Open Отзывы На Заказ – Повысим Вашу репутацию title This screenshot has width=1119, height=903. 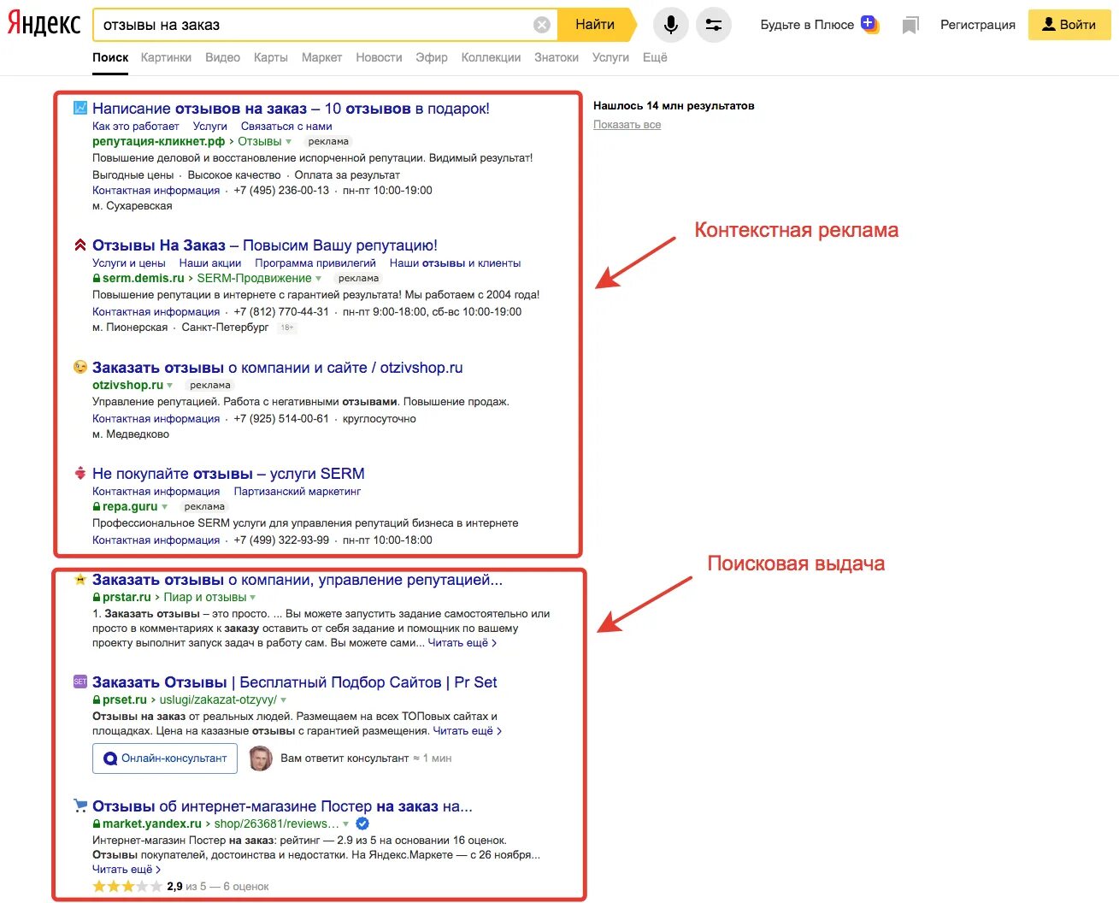[x=265, y=245]
